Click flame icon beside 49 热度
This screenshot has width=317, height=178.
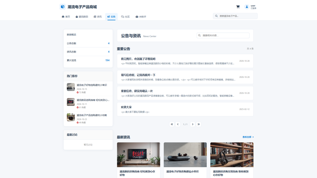click(x=78, y=123)
